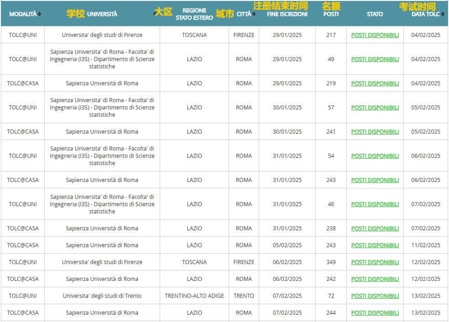Select 'TOSCANA' region cell in 349-posti row
Viewport: 449px width, 322px height.
194,262
